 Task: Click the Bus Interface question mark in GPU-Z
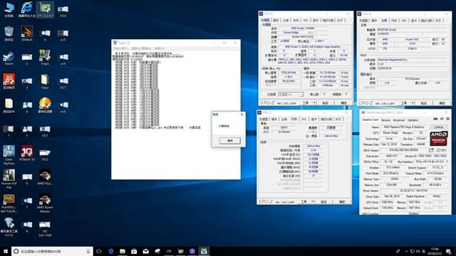pyautogui.click(x=447, y=161)
